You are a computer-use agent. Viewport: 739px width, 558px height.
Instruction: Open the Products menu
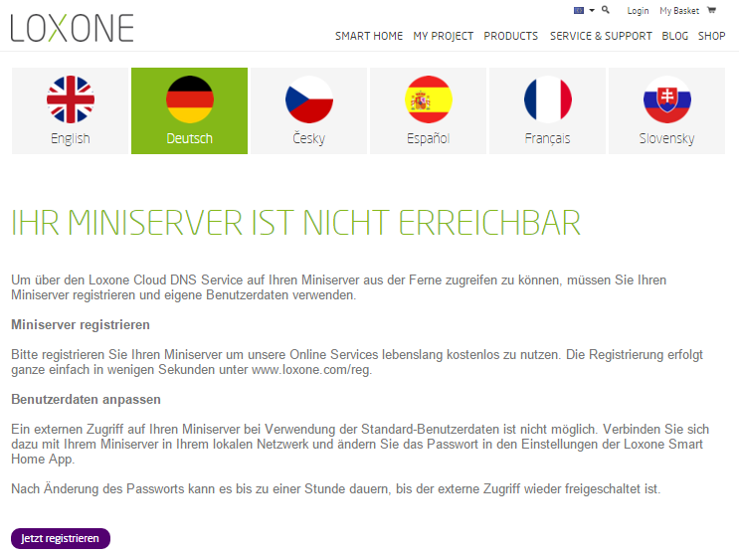coord(510,36)
